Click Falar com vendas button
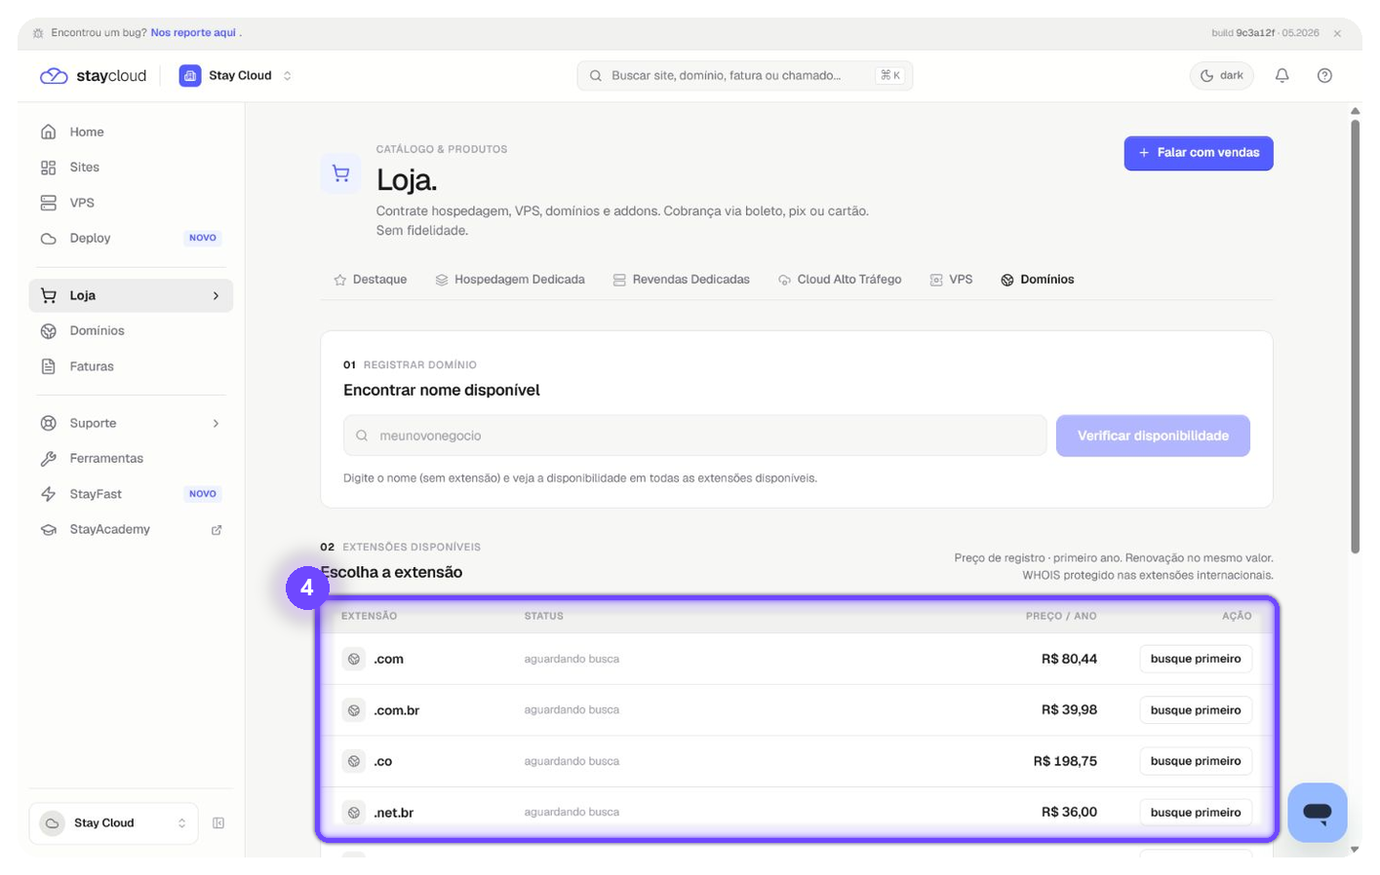The width and height of the screenshot is (1380, 875). pyautogui.click(x=1199, y=153)
